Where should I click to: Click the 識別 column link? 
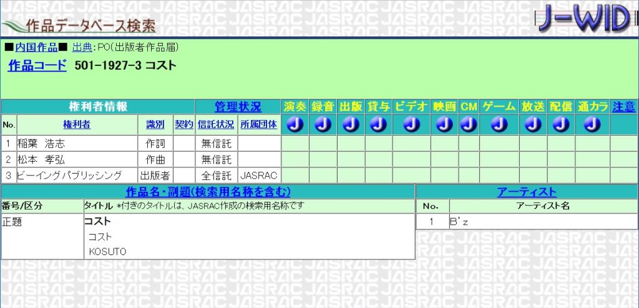click(x=155, y=124)
